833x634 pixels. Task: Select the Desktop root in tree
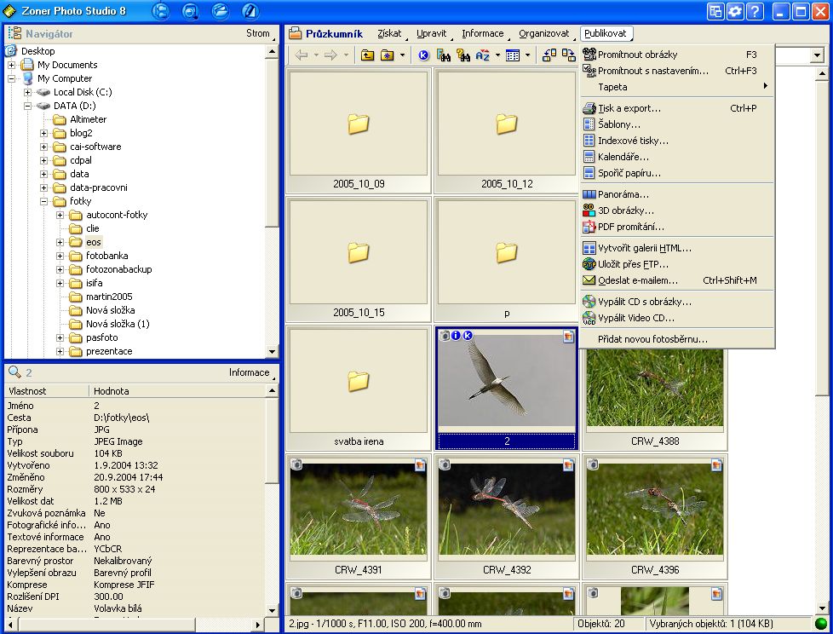[x=37, y=51]
